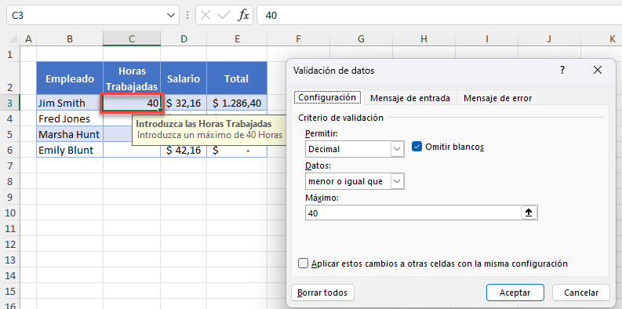This screenshot has height=309, width=622.
Task: Click the empty Horas cell for Emily Blunt
Action: [x=132, y=151]
